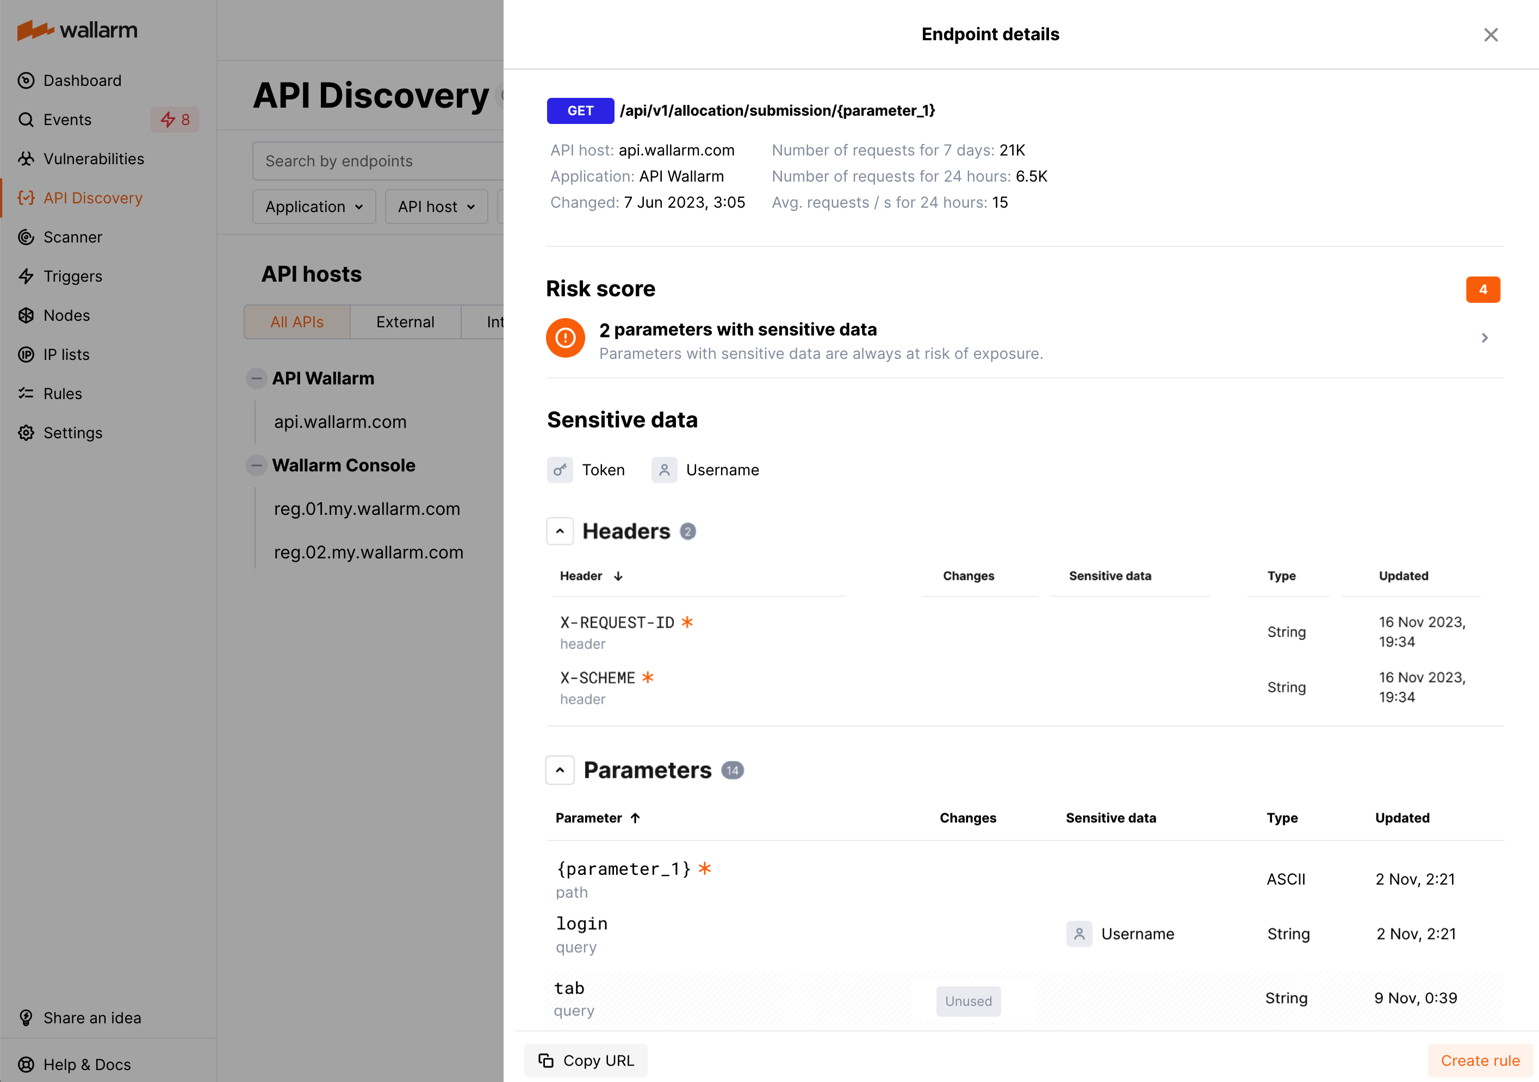
Task: Click the API Discovery braces icon
Action: pos(26,197)
